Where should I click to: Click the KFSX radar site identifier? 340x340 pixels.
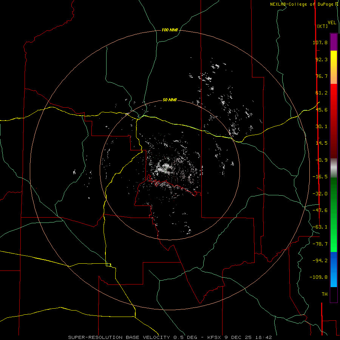pyautogui.click(x=215, y=337)
